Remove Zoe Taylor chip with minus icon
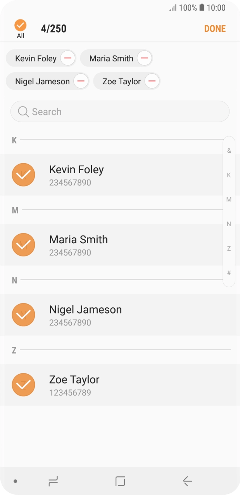This screenshot has width=240, height=495. click(x=152, y=82)
